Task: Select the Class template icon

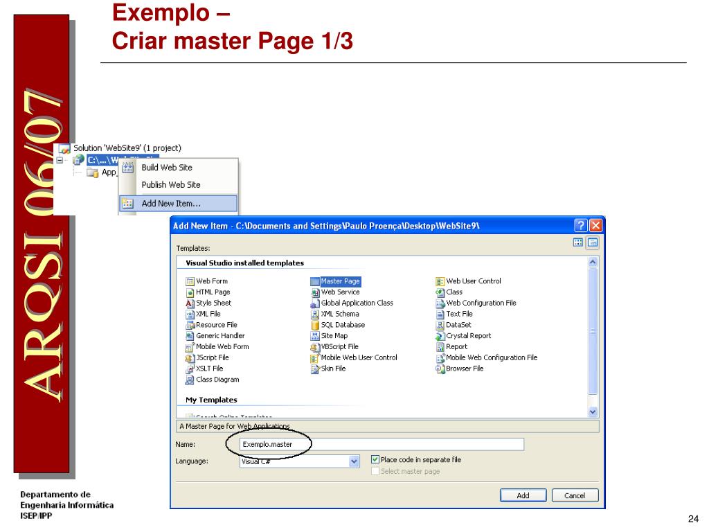Action: click(440, 292)
